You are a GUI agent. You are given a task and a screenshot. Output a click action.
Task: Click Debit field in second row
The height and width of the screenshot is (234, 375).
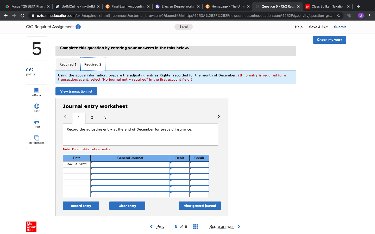click(x=180, y=170)
